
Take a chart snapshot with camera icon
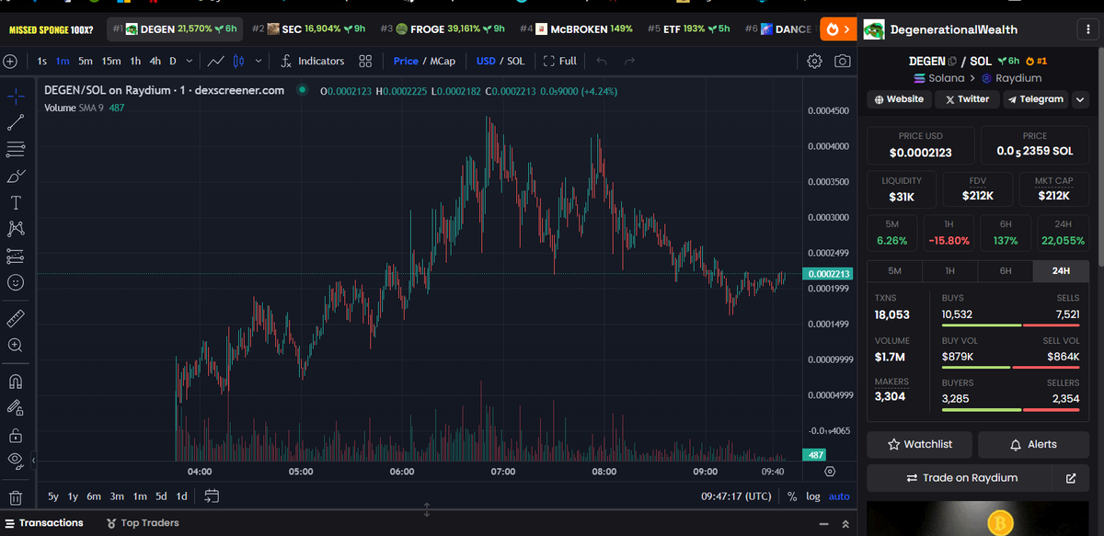pyautogui.click(x=842, y=61)
